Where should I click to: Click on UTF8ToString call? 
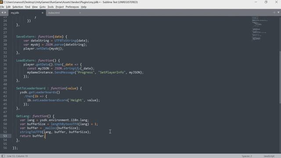click(x=65, y=40)
